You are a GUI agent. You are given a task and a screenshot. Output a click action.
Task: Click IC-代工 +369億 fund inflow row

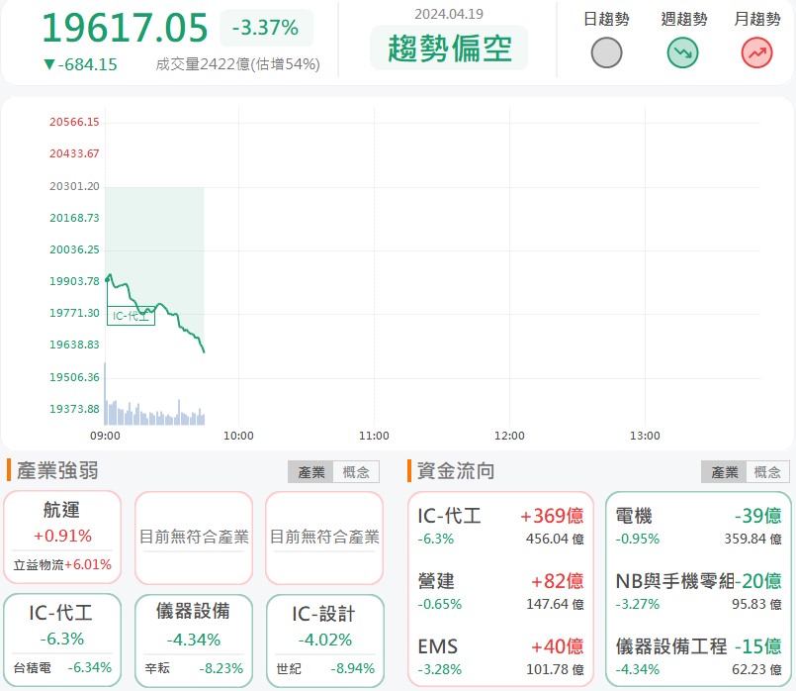click(x=500, y=526)
